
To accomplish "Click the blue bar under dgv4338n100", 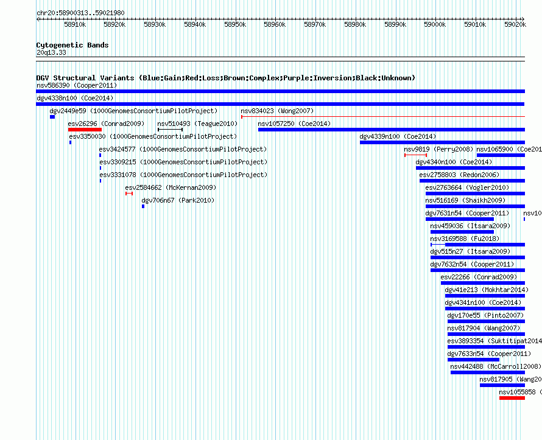I will [x=280, y=104].
